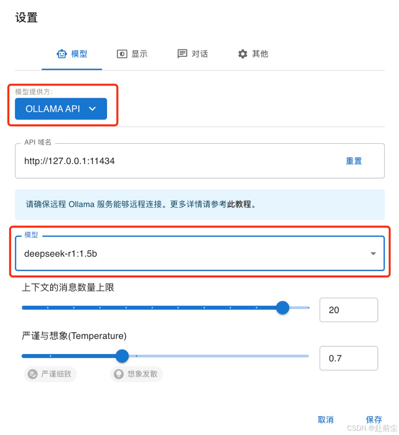Save settings with 保存

click(x=374, y=420)
